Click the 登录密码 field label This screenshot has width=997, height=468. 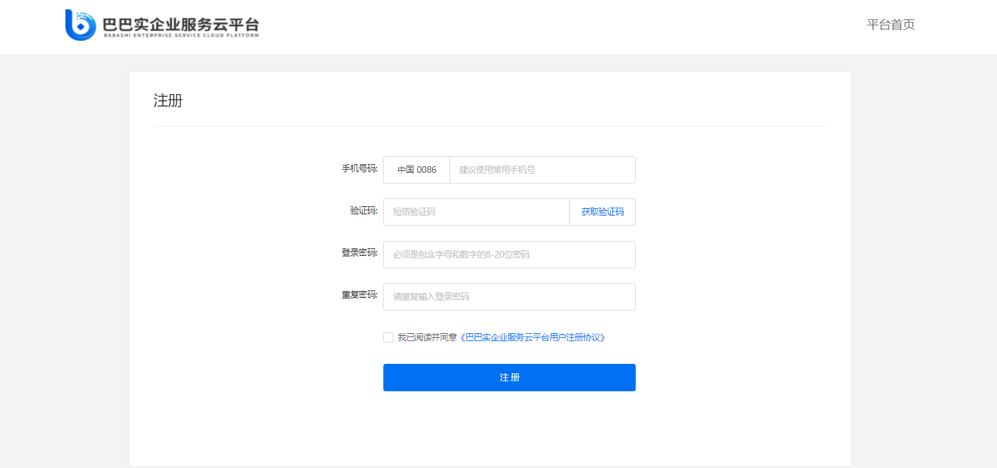point(359,253)
